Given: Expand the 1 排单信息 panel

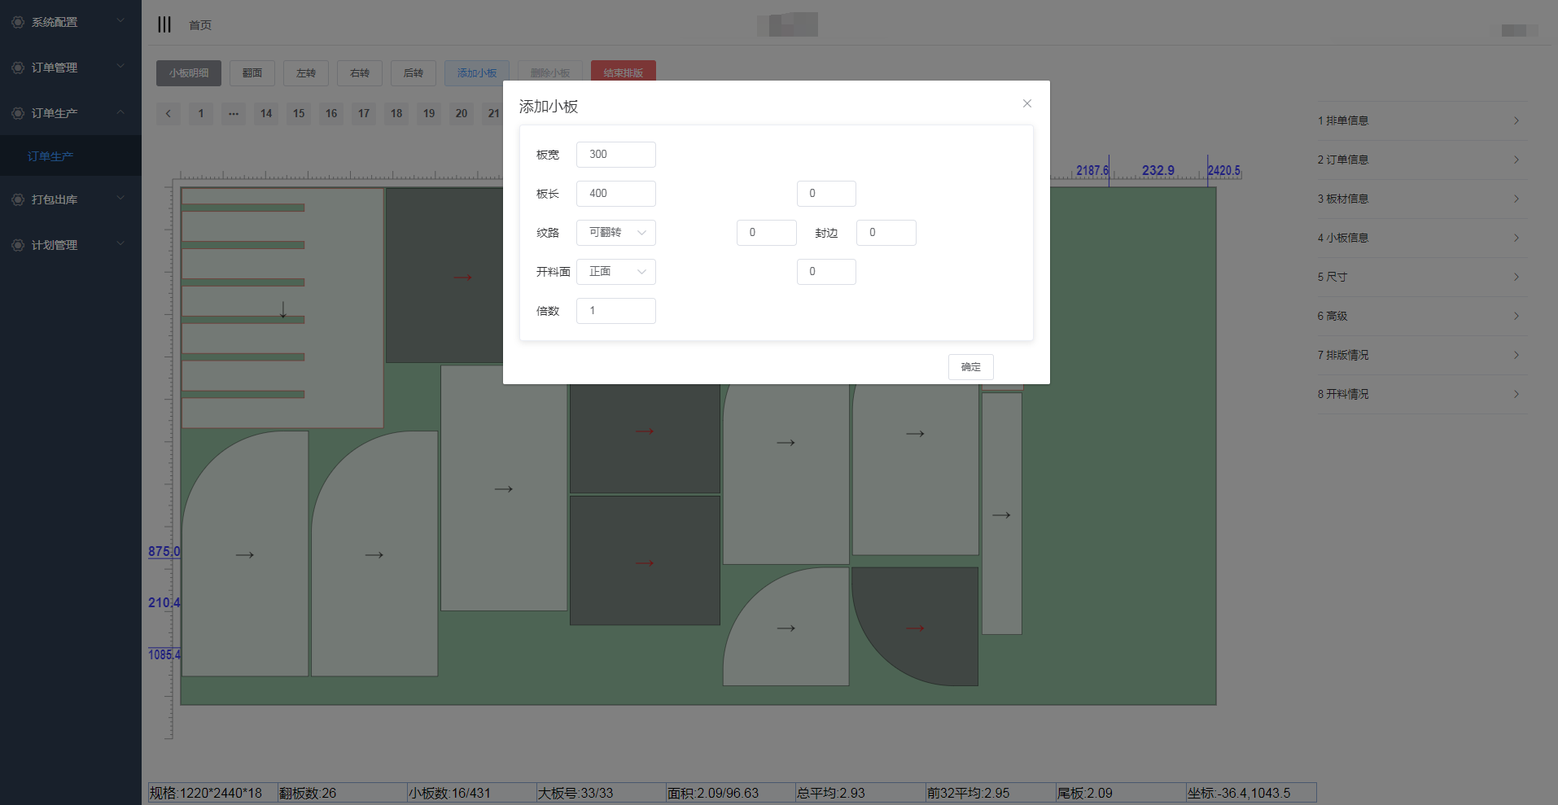Looking at the screenshot, I should [x=1421, y=120].
